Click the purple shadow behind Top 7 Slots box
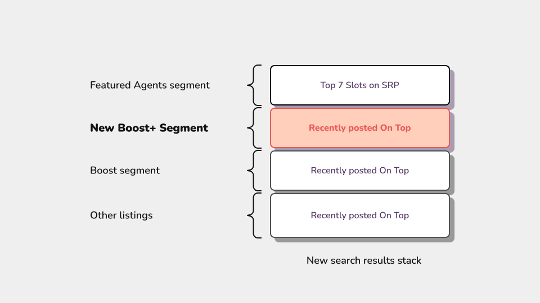 pos(452,90)
